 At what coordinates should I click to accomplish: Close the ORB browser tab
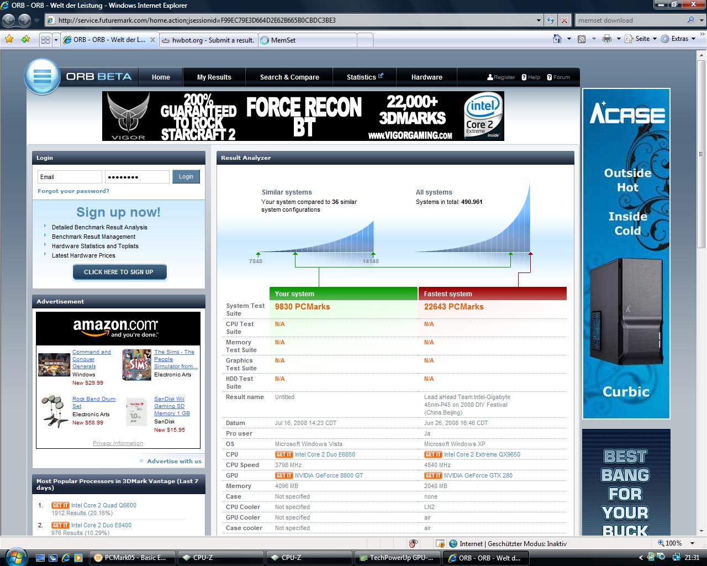153,40
